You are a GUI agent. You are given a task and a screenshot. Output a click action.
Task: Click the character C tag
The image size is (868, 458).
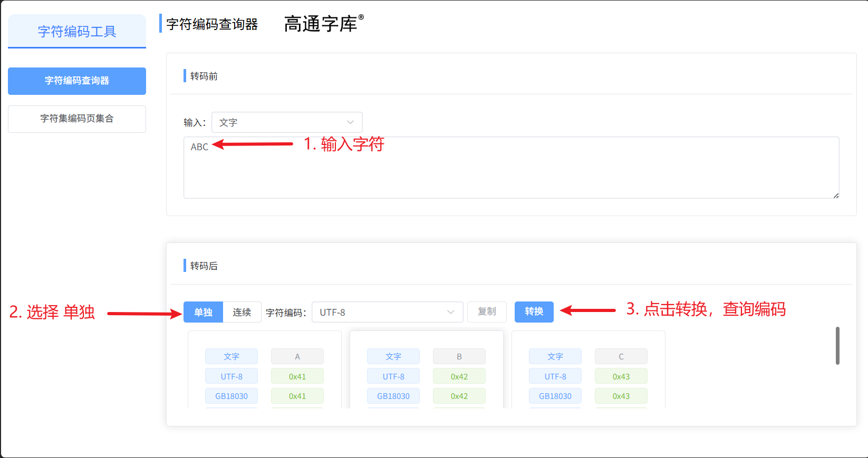pyautogui.click(x=621, y=356)
